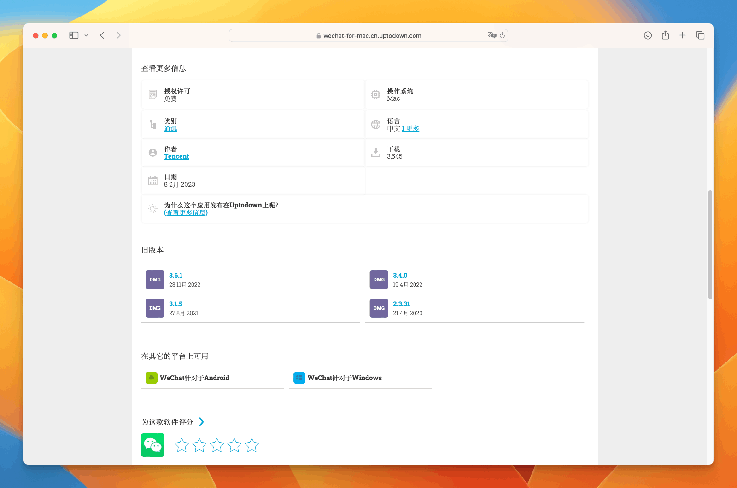Click the license document icon

(x=153, y=95)
